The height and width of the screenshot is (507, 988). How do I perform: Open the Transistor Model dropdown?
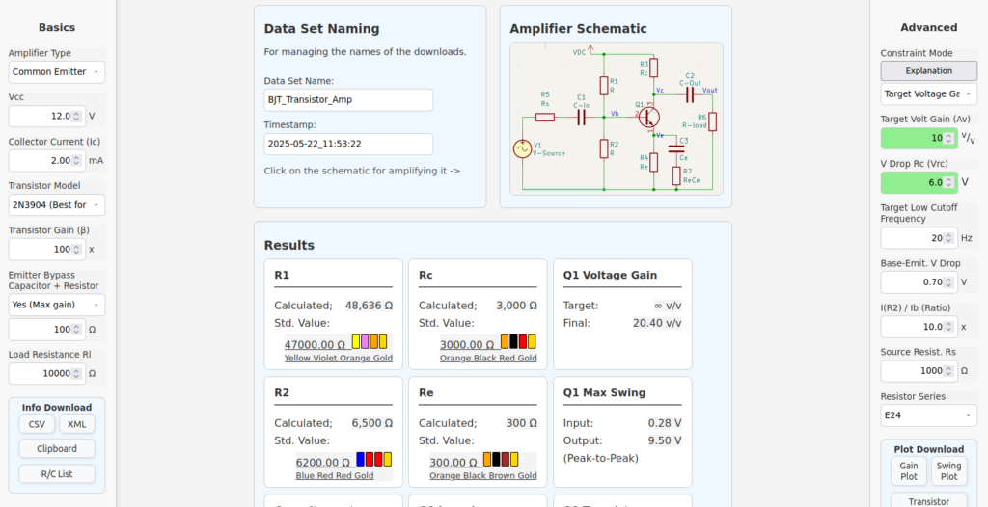[x=57, y=204]
